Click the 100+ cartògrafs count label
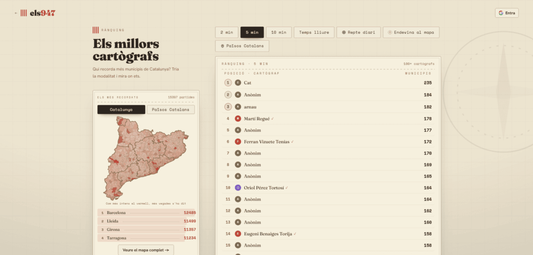The image size is (533, 255). click(x=419, y=63)
